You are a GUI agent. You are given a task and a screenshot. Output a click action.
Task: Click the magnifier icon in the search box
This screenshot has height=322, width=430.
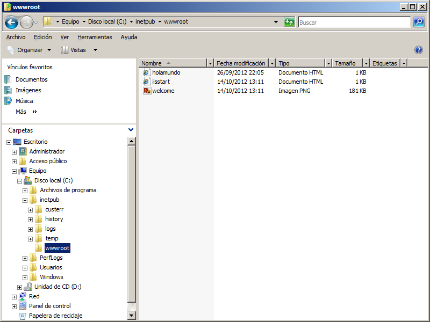coord(419,22)
